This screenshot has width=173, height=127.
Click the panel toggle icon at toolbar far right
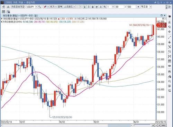point(170,7)
